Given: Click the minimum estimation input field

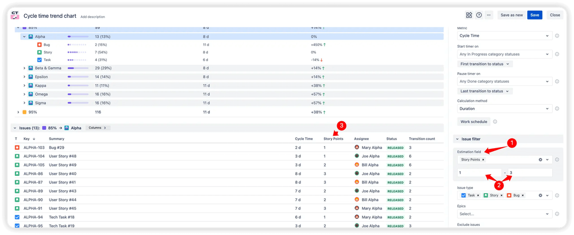Looking at the screenshot, I should pos(479,173).
